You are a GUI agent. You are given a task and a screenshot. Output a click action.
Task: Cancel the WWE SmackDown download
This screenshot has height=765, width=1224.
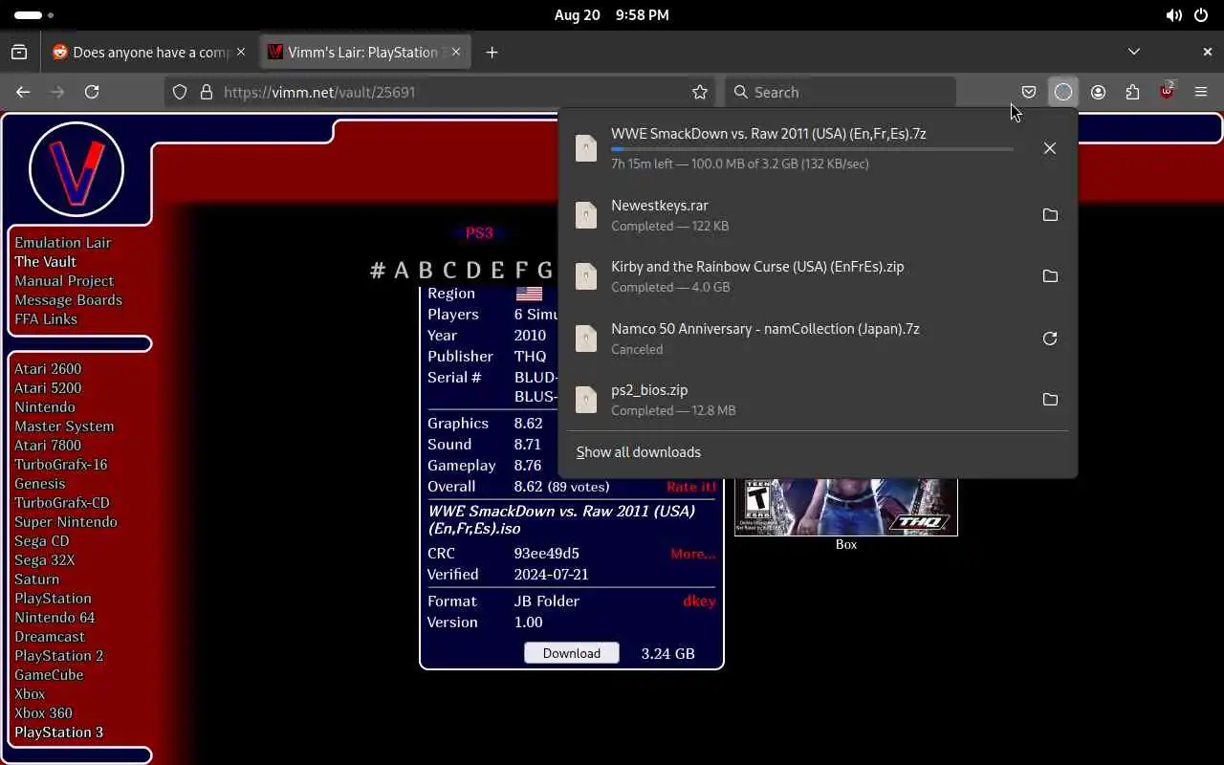[1050, 148]
